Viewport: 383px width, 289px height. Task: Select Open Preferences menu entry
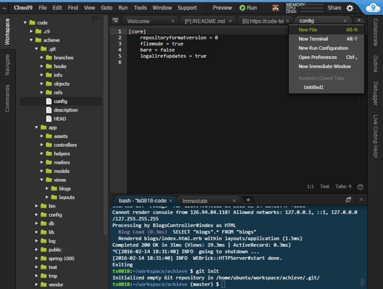coord(327,57)
